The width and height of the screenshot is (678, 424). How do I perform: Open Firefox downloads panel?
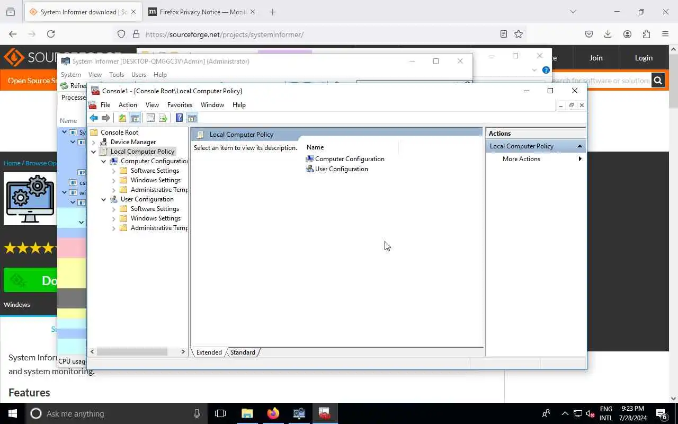click(x=608, y=34)
